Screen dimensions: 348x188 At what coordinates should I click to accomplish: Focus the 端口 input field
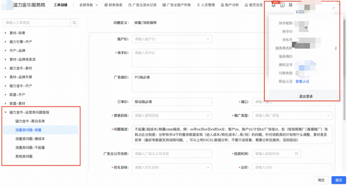pyautogui.click(x=292, y=102)
